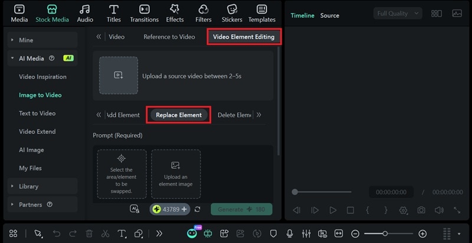Open the Titles tab
472x243 pixels.
113,14
